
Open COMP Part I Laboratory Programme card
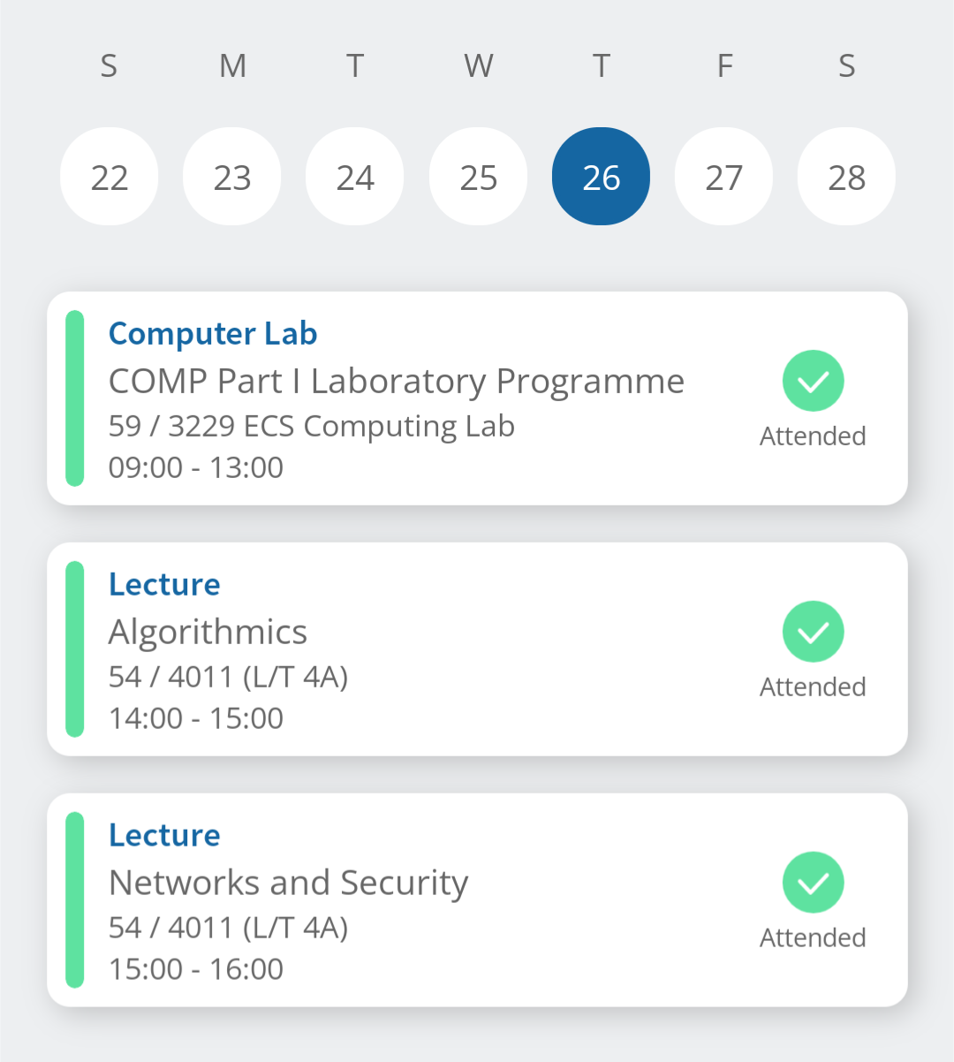click(396, 382)
